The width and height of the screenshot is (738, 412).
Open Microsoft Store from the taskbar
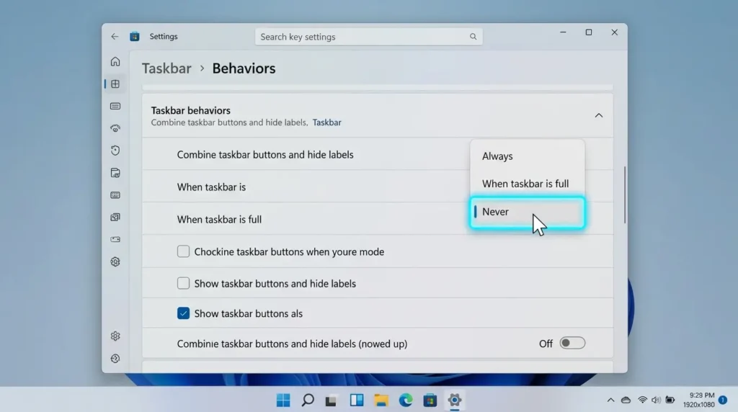tap(430, 400)
